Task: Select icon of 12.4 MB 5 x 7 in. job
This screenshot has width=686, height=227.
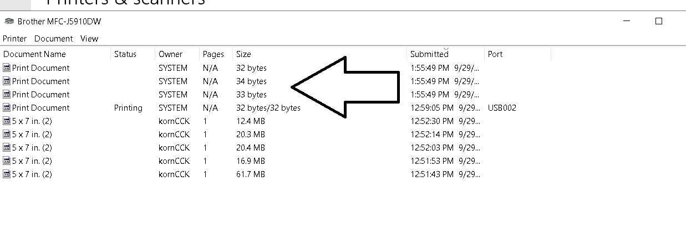Action: 7,121
